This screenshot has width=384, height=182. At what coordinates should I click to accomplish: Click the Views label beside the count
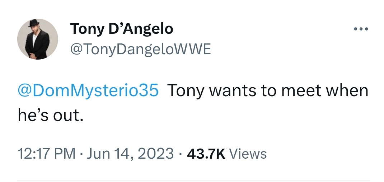tap(248, 154)
